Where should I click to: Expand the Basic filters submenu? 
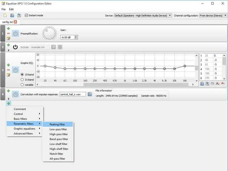coord(24,119)
